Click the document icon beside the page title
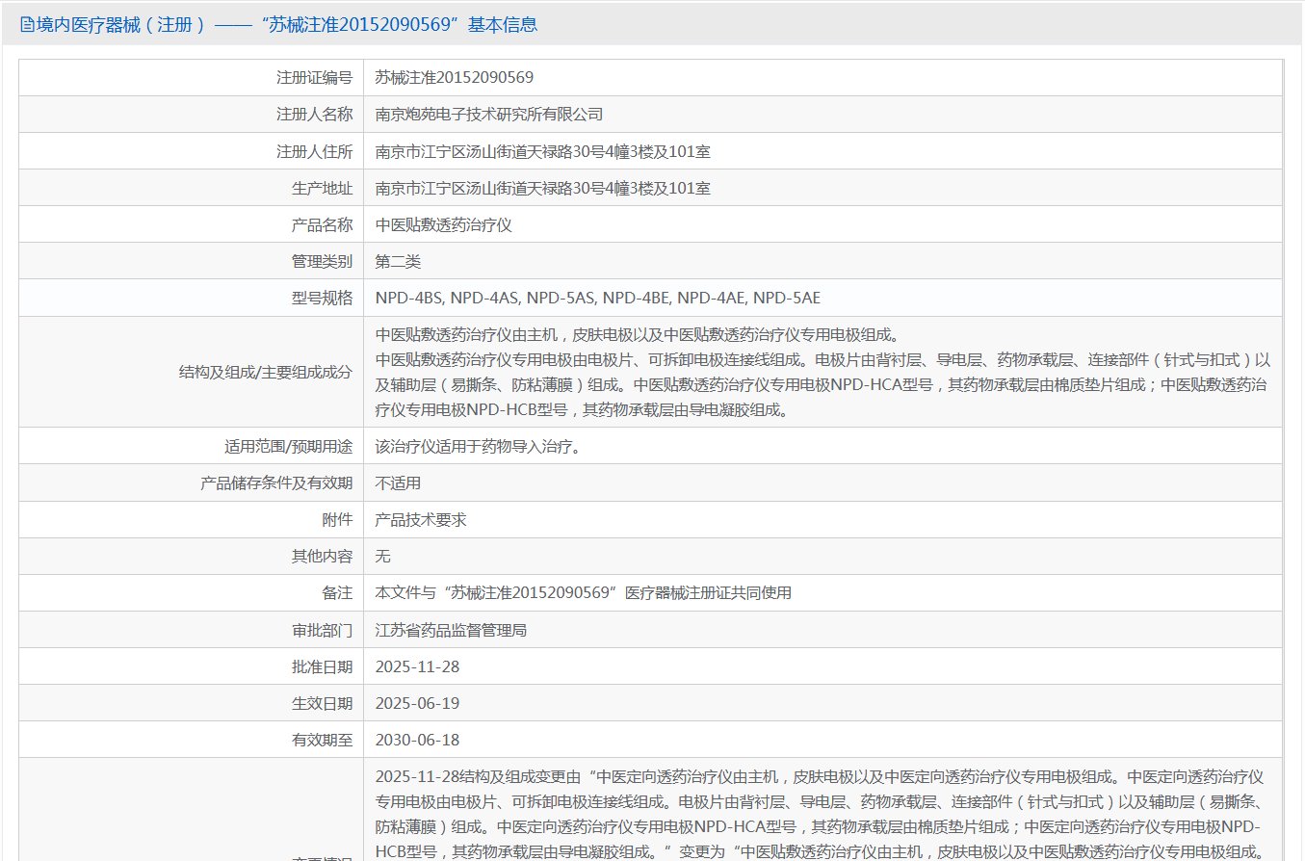The height and width of the screenshot is (861, 1305). click(27, 25)
